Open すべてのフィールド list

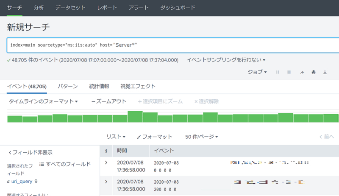click(65, 164)
